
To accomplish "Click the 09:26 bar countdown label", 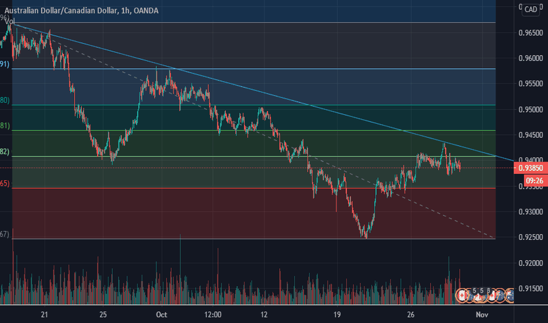I will [534, 180].
